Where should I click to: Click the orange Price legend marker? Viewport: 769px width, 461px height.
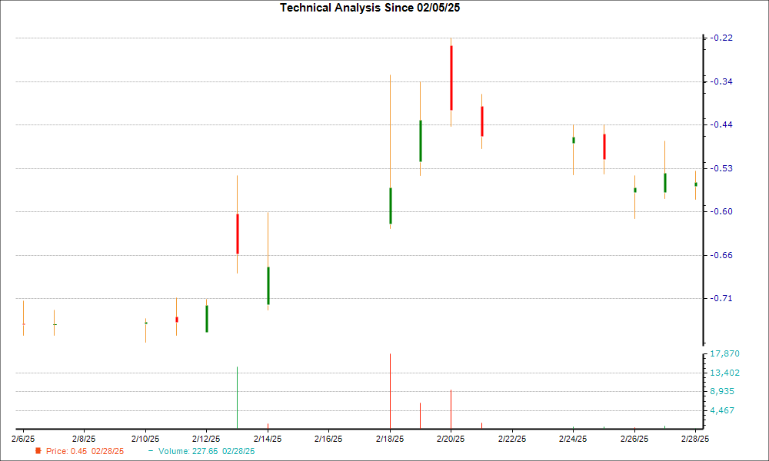[x=38, y=451]
